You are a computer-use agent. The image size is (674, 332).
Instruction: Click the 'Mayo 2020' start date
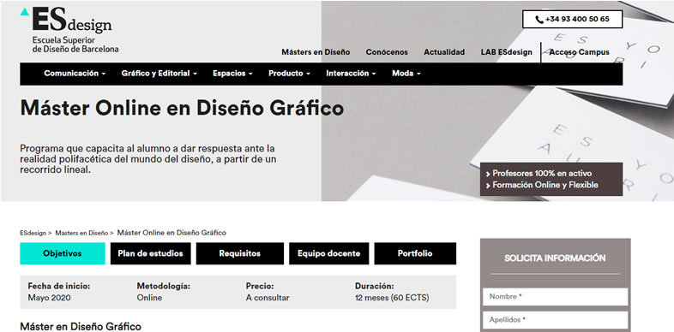click(x=50, y=298)
